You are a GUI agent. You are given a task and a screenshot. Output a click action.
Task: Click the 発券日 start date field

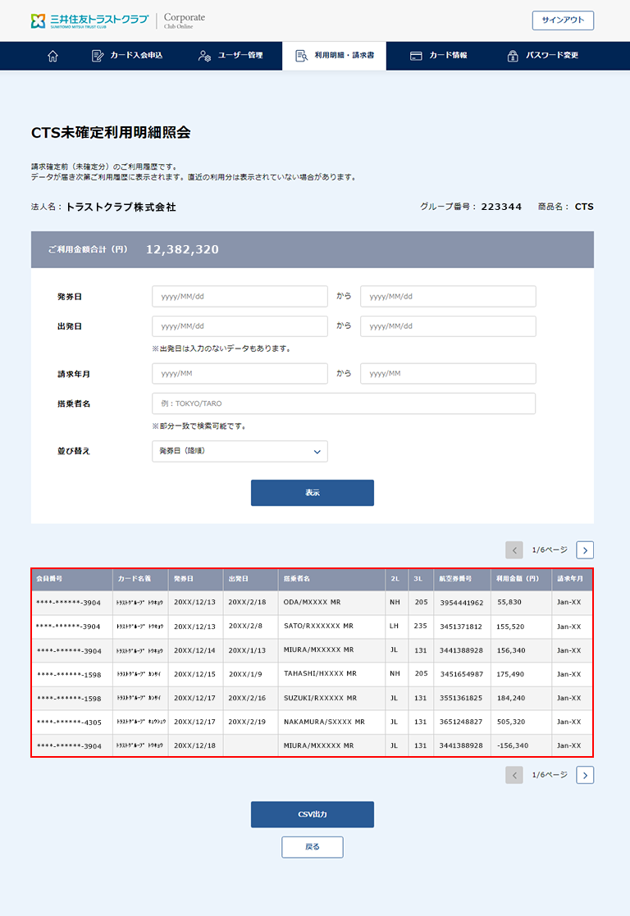[x=240, y=296]
